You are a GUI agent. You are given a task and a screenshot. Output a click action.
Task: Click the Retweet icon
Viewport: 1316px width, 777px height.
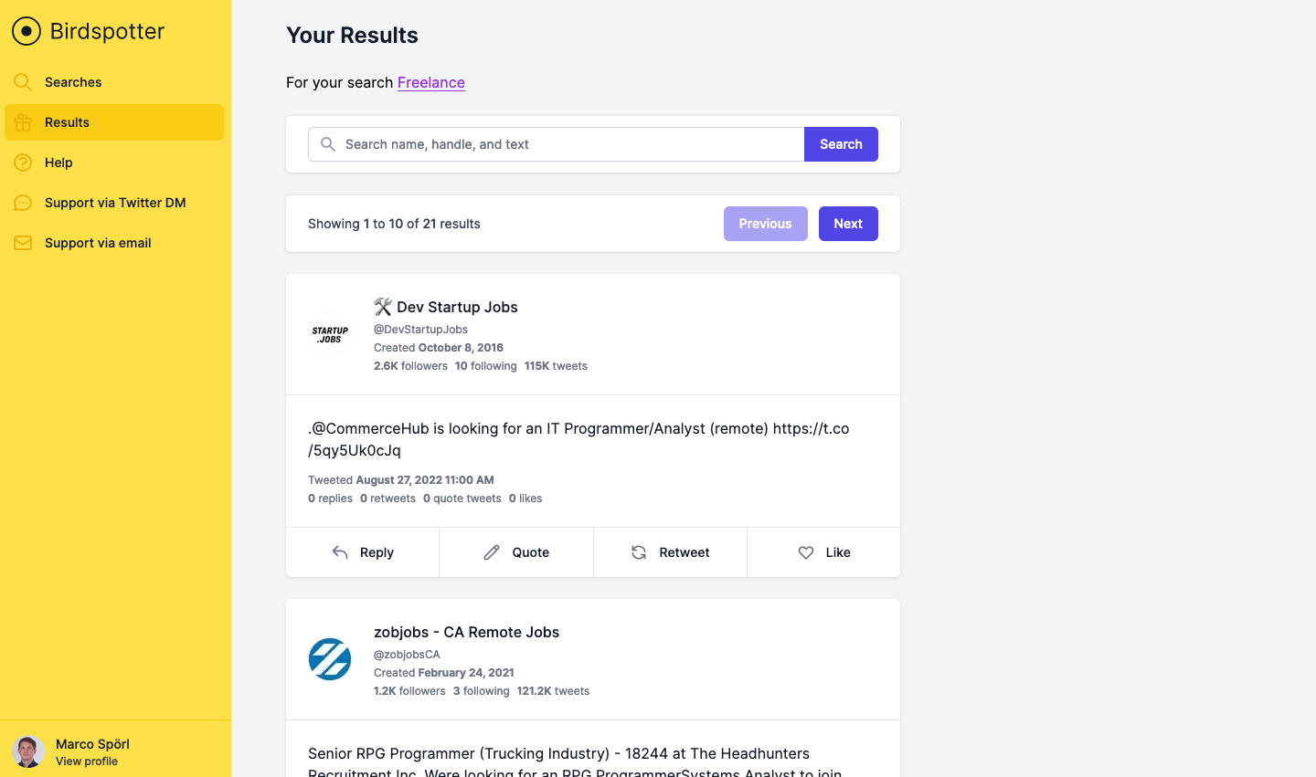pos(638,552)
